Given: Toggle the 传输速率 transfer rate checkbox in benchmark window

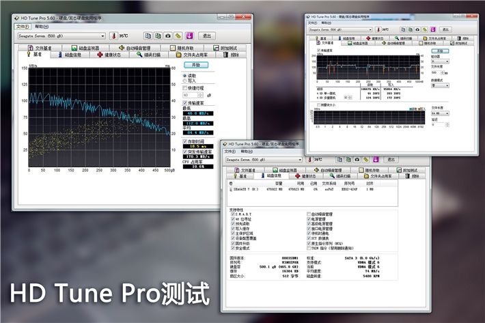Looking at the screenshot, I should pos(185,103).
